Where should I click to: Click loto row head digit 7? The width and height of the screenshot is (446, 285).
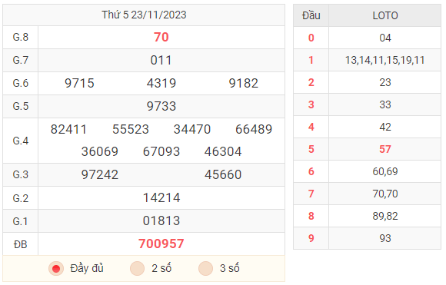pyautogui.click(x=311, y=194)
